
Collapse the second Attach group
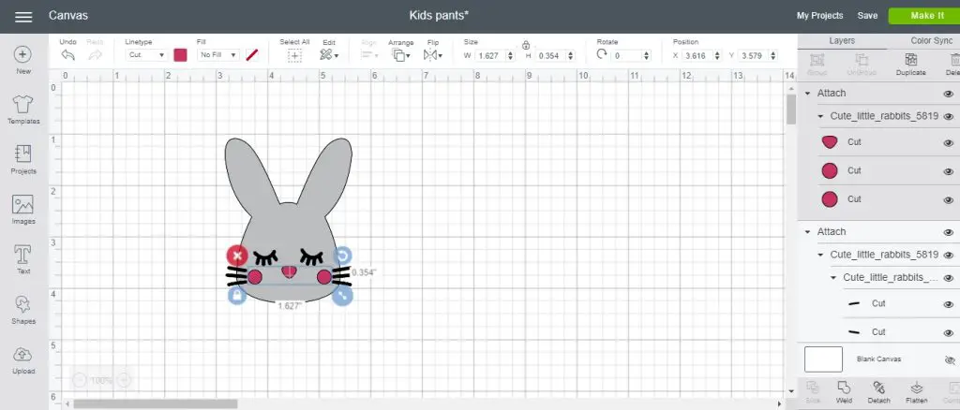click(x=807, y=232)
